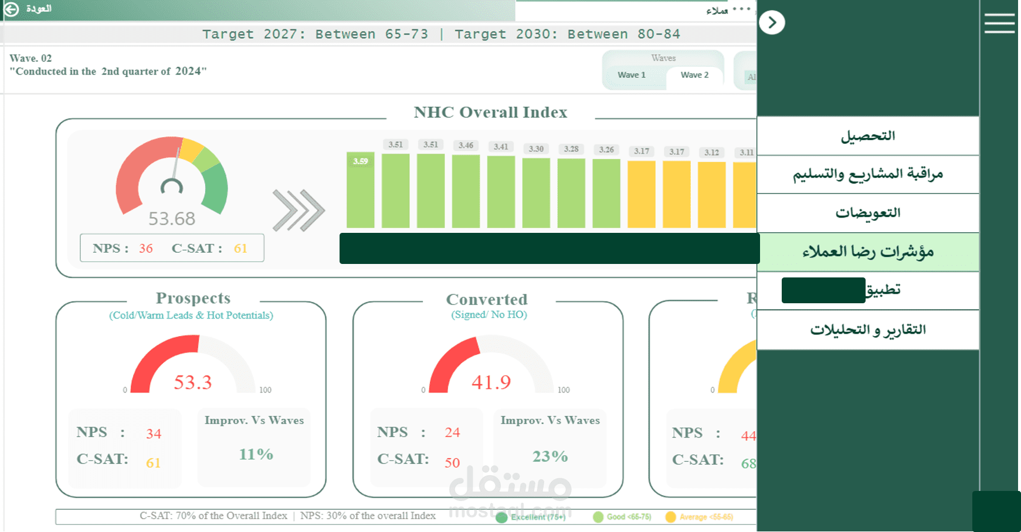Select the Wave 1 tab
The width and height of the screenshot is (1021, 532).
pyautogui.click(x=632, y=75)
